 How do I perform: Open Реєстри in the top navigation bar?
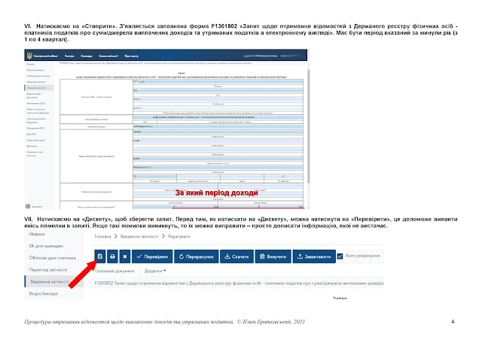tap(69, 56)
